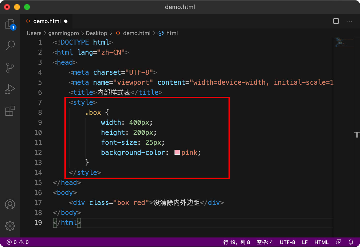Open the Manage gear settings icon
Screen dimensions: 360x247
click(x=10, y=226)
